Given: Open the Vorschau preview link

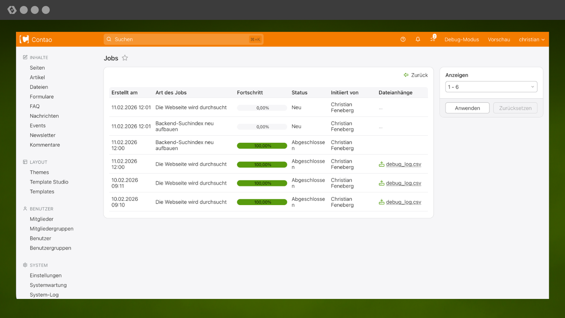Looking at the screenshot, I should (499, 39).
